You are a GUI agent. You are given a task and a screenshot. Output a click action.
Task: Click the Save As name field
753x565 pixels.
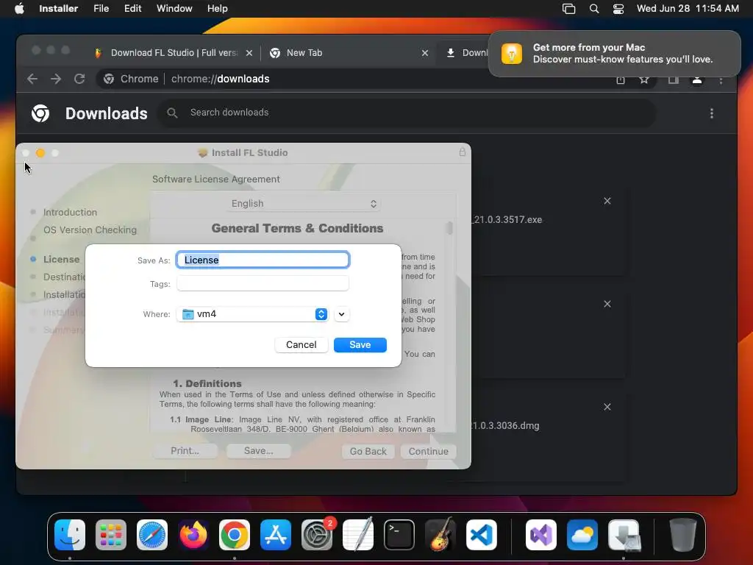(x=263, y=260)
